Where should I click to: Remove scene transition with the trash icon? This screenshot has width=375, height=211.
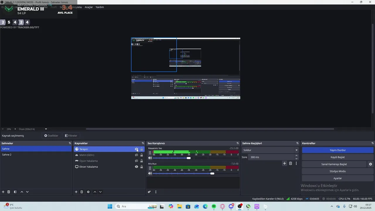290,164
